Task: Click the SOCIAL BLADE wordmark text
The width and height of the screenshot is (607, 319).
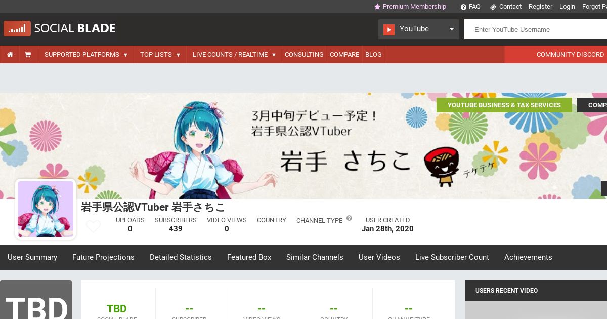Action: tap(75, 28)
